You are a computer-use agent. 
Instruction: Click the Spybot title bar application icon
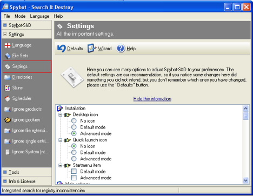5,6
